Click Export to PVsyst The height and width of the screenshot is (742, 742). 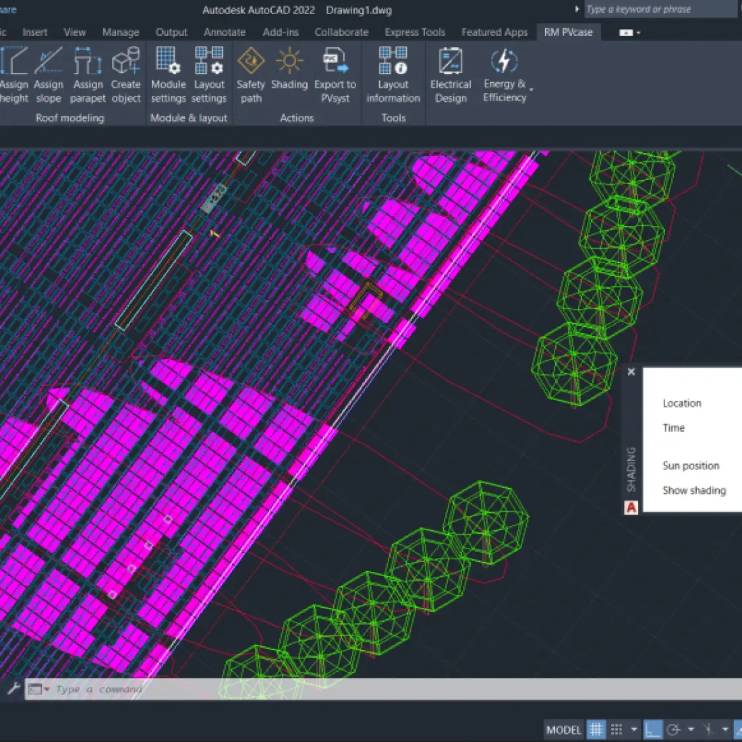pos(335,75)
